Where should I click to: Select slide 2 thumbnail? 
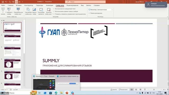pyautogui.click(x=12, y=39)
